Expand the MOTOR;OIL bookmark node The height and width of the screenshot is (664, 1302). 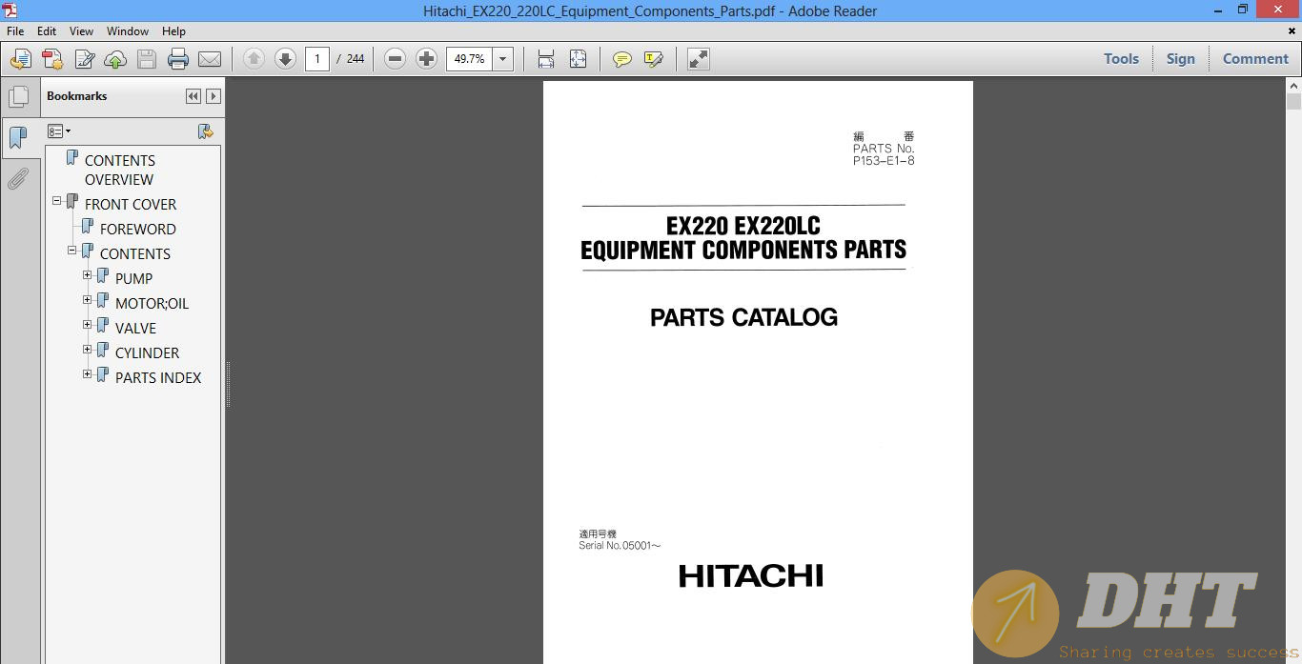click(88, 300)
